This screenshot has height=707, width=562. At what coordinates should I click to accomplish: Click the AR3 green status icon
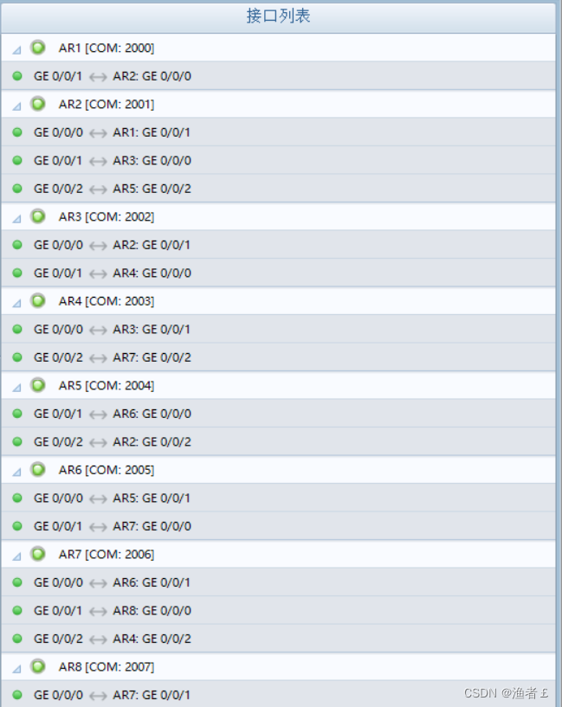tap(38, 216)
